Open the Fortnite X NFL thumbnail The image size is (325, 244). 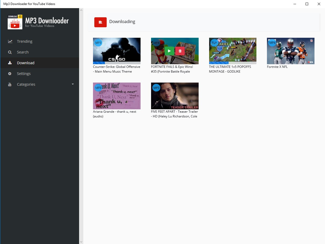pyautogui.click(x=291, y=51)
